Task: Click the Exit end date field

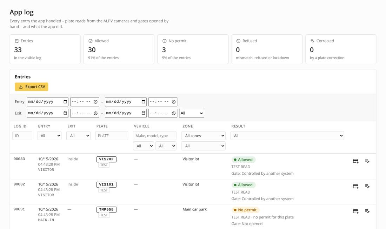Action: [126, 113]
